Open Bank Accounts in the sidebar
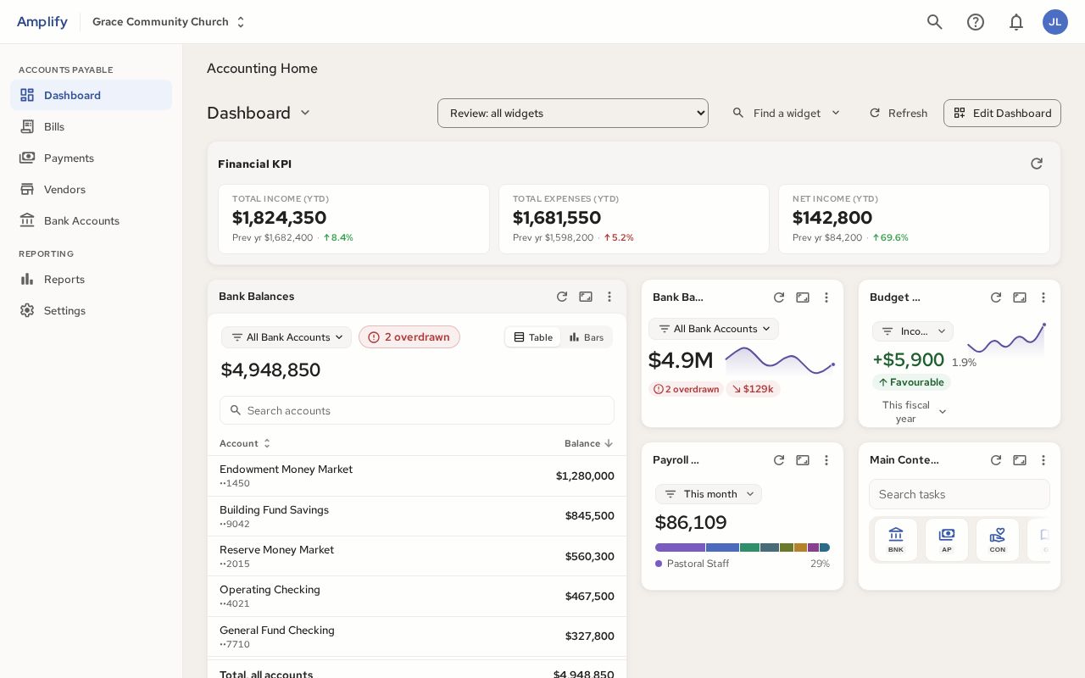 click(x=91, y=220)
